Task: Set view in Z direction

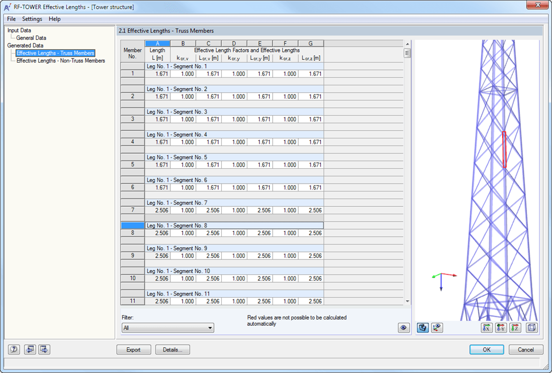Action: (x=515, y=328)
